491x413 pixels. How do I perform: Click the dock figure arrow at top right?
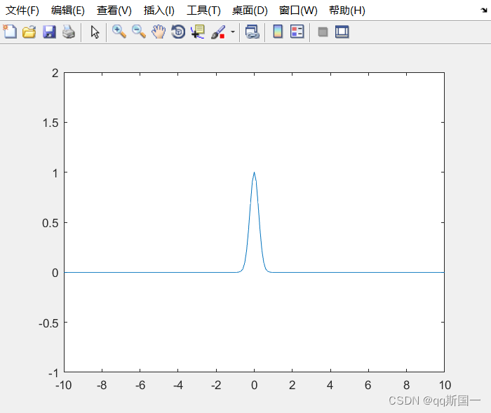(x=484, y=11)
